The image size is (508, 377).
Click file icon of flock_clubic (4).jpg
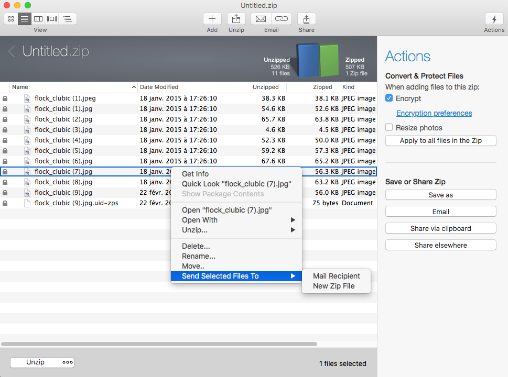point(27,140)
